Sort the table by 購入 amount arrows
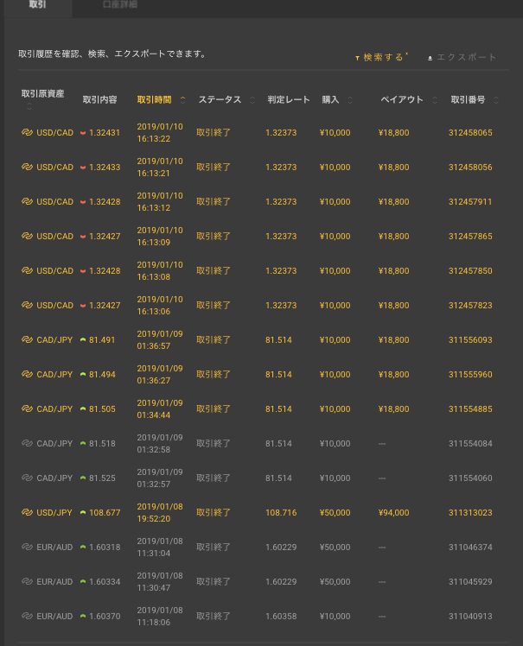 pos(350,99)
